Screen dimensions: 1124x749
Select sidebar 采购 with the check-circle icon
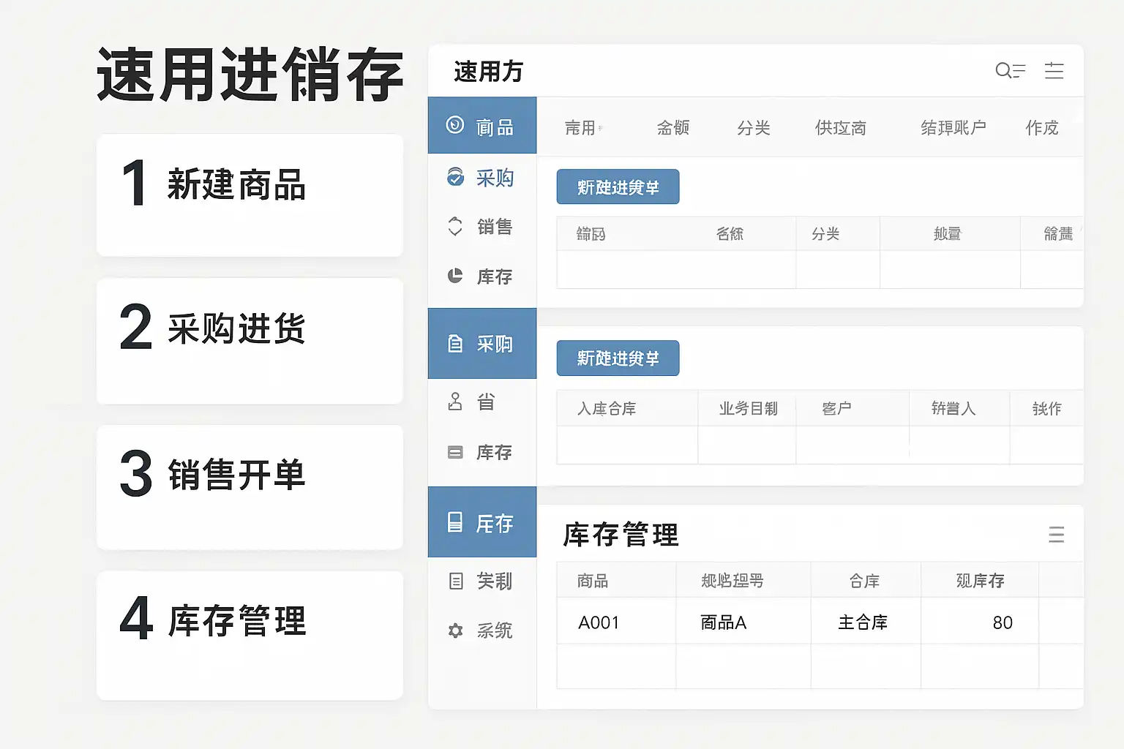click(482, 178)
